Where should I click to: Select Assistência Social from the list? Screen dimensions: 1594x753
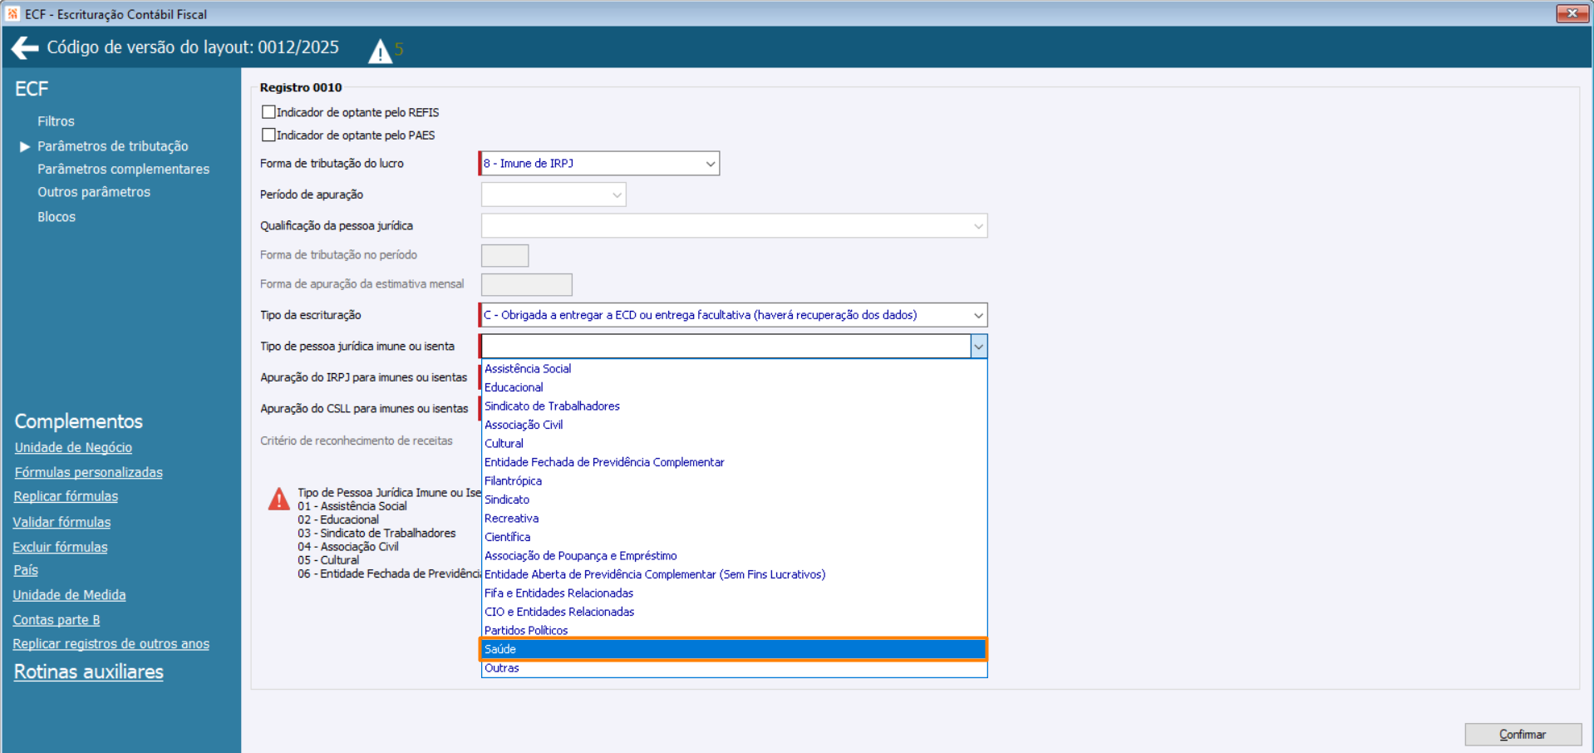734,368
